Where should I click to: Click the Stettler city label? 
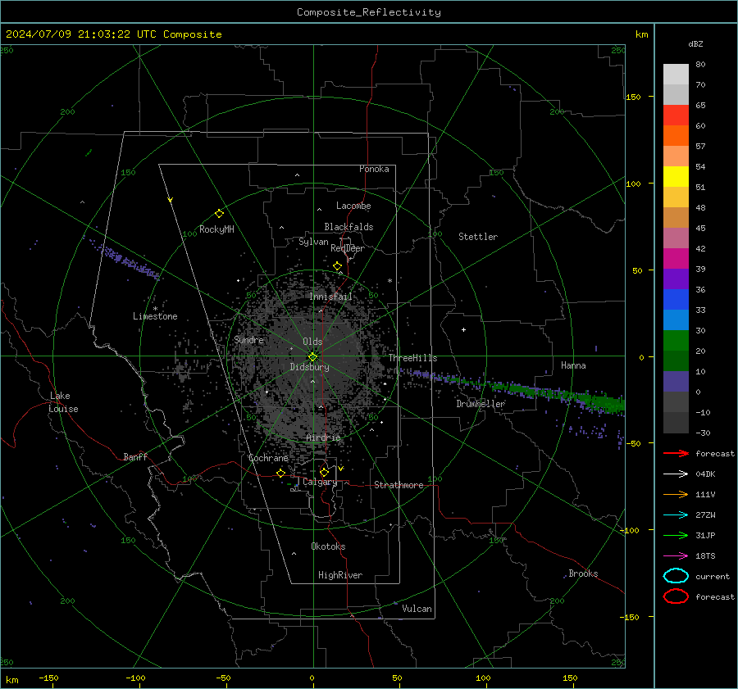pos(478,237)
